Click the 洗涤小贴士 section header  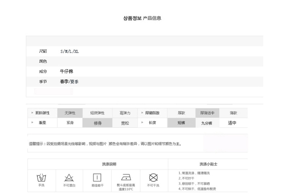tap(208, 164)
